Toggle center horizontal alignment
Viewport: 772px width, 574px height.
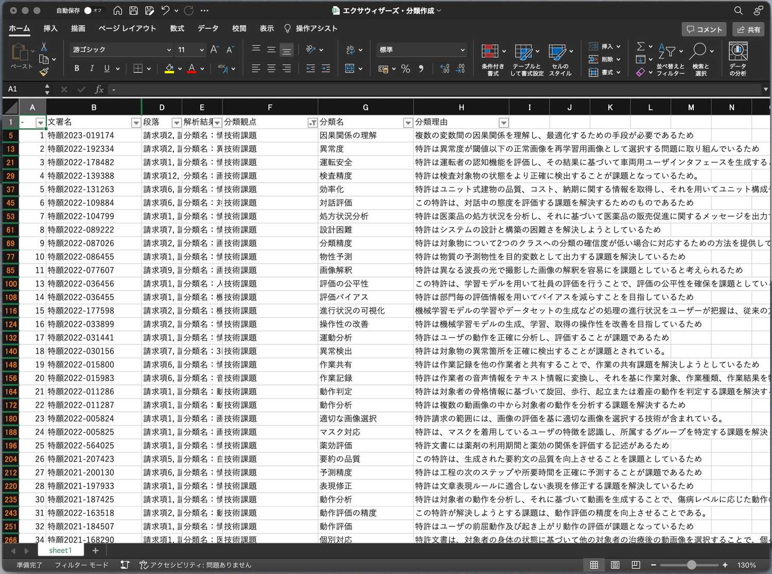271,68
